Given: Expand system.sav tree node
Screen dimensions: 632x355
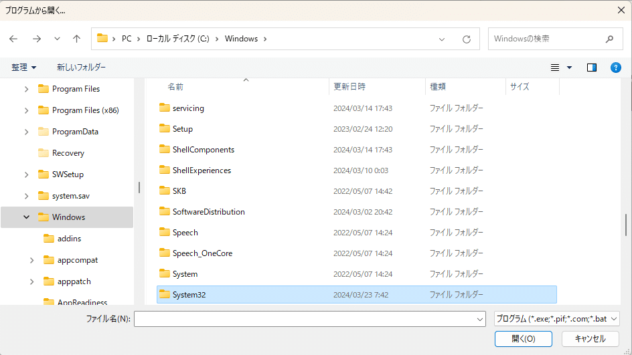Looking at the screenshot, I should pos(27,196).
